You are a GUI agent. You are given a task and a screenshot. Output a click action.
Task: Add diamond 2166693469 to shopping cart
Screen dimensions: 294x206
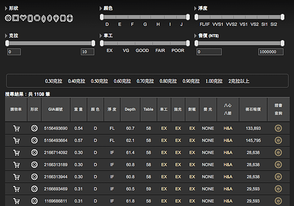[x=16, y=189]
